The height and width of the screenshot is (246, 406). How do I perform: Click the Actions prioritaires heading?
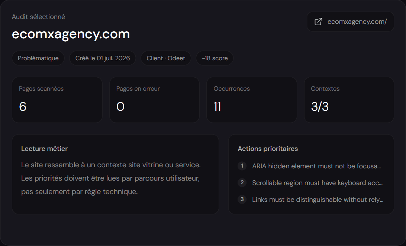coord(268,149)
